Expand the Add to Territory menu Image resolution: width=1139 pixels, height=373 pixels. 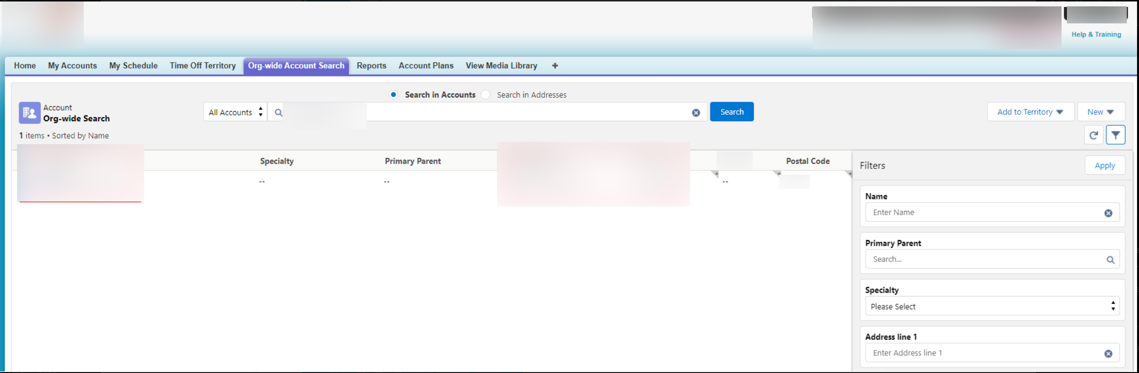[1030, 112]
